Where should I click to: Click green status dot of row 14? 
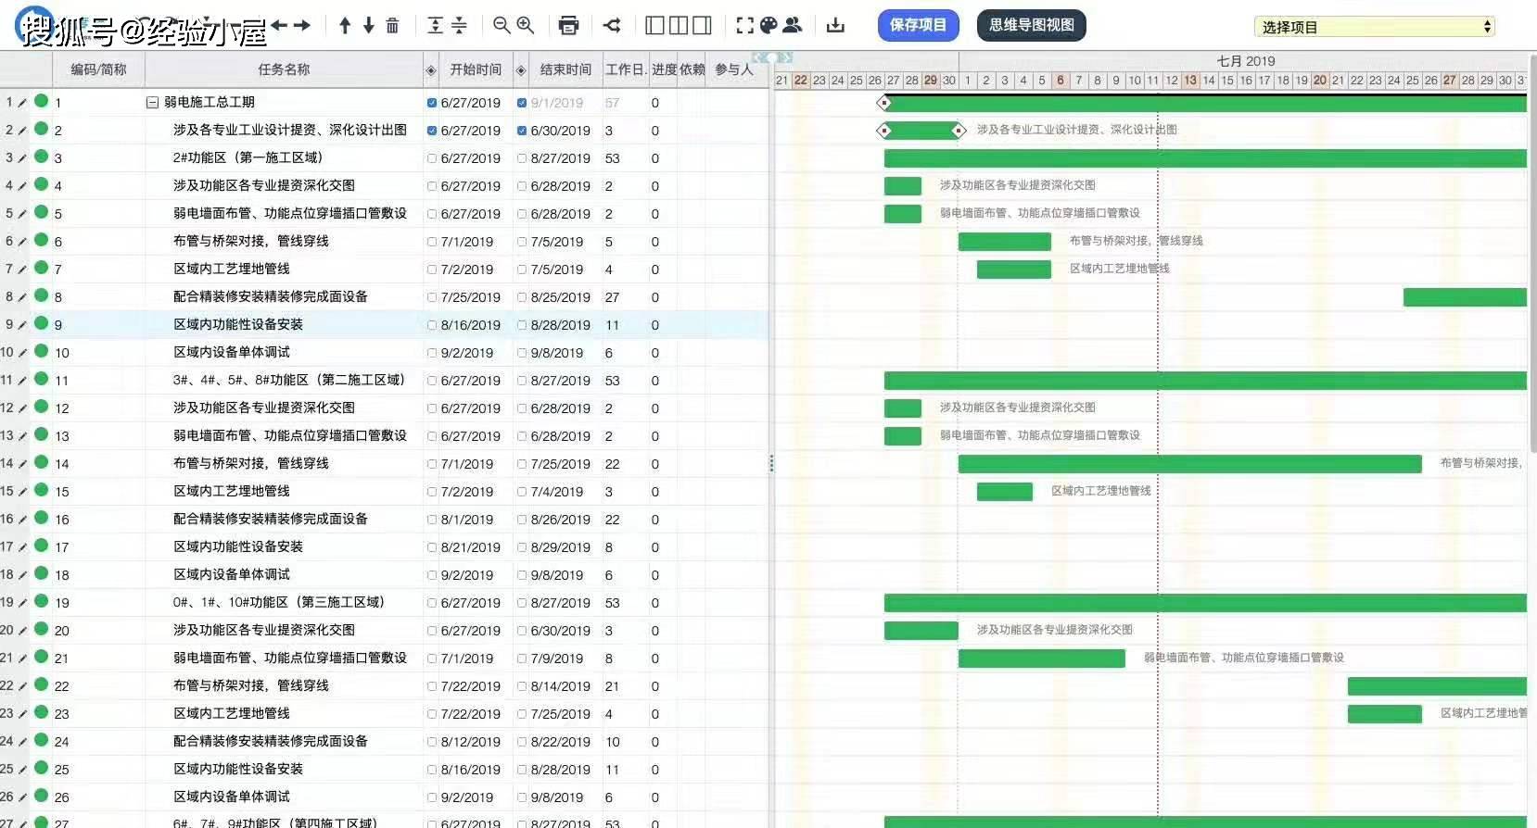coord(41,463)
